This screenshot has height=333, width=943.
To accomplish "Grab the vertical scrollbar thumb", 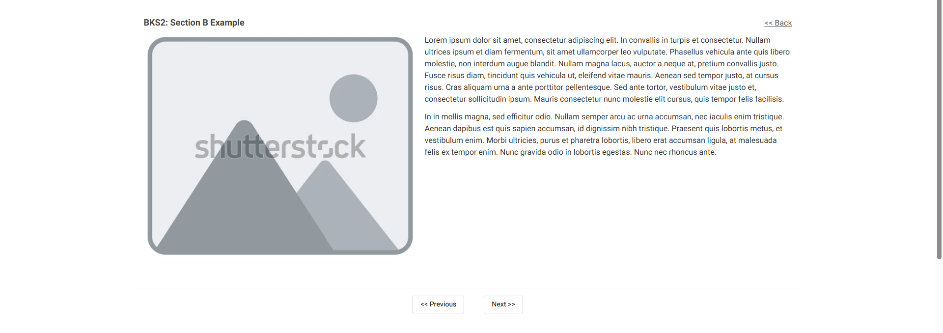I will click(940, 130).
